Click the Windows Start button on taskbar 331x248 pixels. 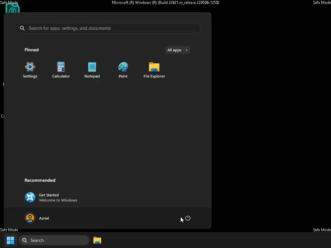[x=10, y=240]
